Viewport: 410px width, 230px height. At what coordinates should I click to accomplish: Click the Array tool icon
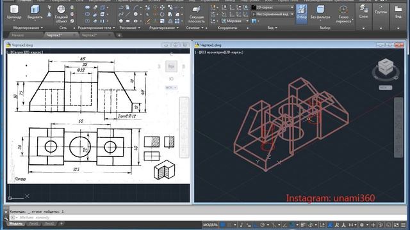point(177,21)
